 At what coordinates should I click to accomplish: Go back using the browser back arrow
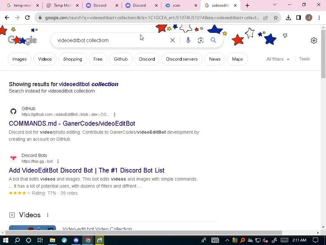coord(7,18)
